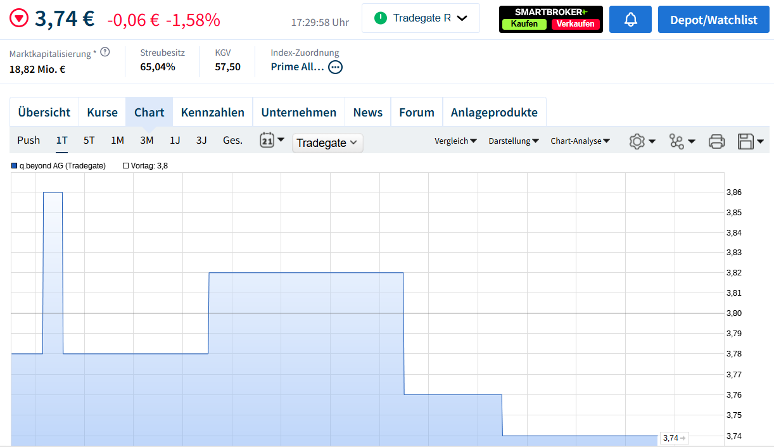Select the 3J time range
Screen dimensions: 774x447
point(201,140)
